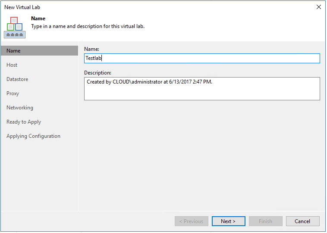The image size is (327, 233).
Task: Click the Finish button
Action: (266, 221)
